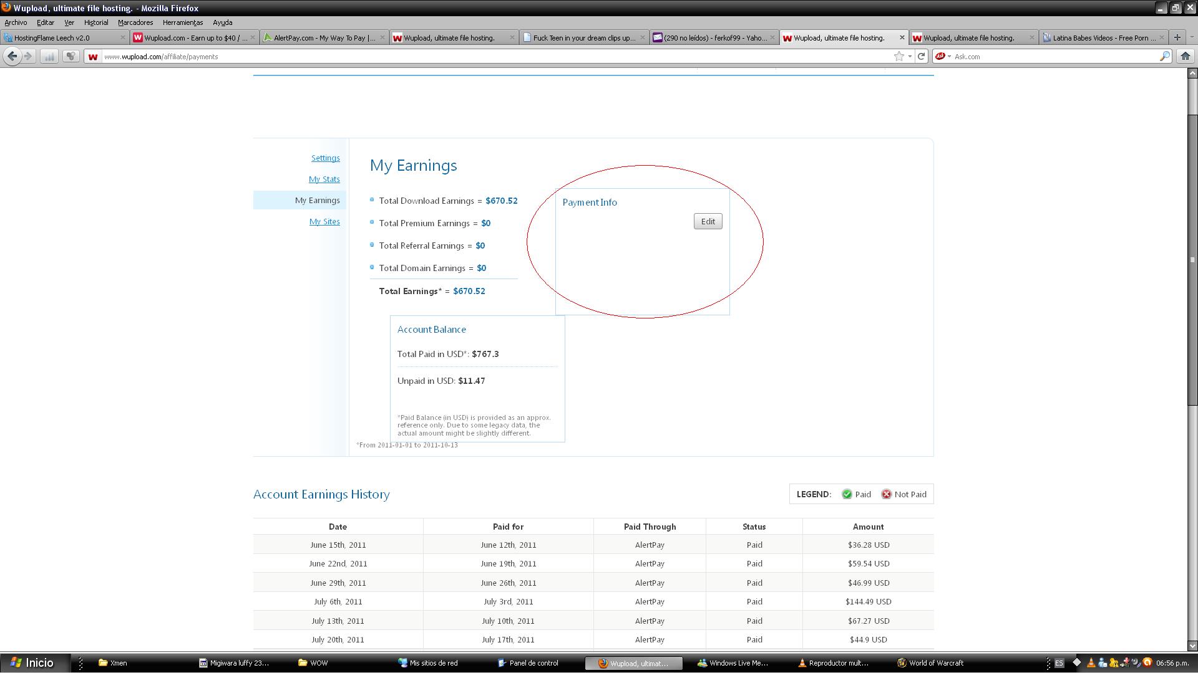Click the June 15th, 2011 date cell
The width and height of the screenshot is (1198, 673).
pyautogui.click(x=338, y=545)
